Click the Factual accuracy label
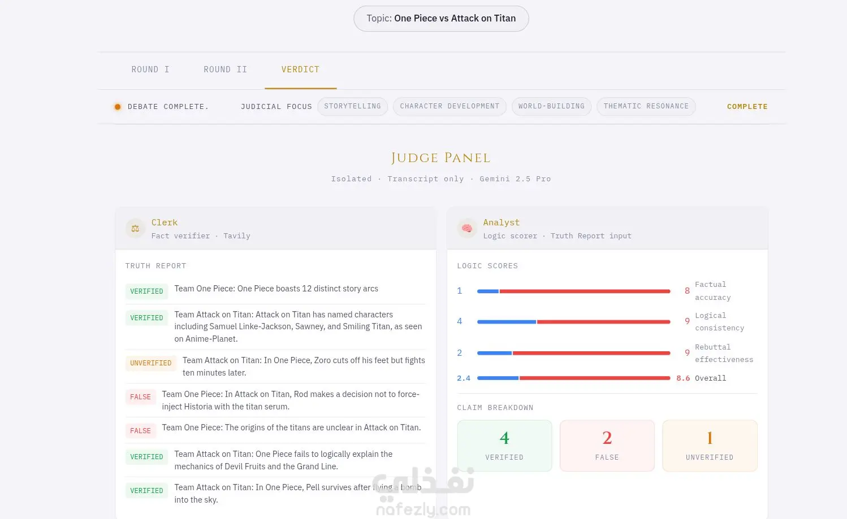847x519 pixels. point(713,291)
